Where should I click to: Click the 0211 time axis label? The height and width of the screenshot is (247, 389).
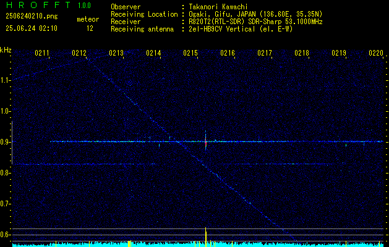click(x=42, y=53)
